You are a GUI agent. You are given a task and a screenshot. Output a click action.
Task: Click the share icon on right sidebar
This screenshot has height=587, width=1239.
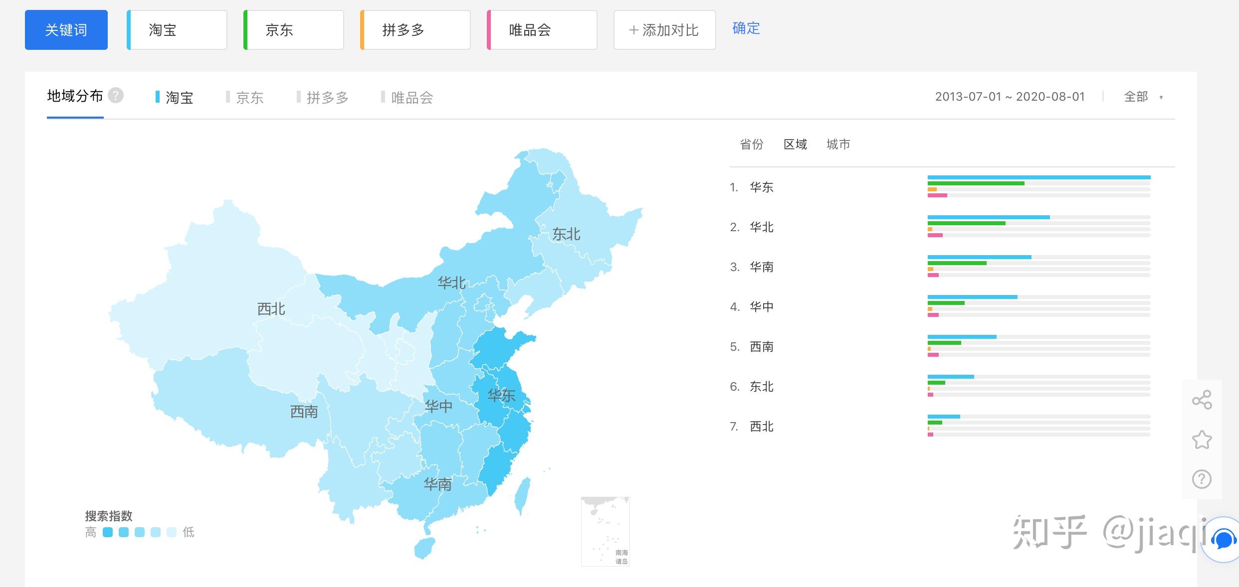pyautogui.click(x=1202, y=400)
